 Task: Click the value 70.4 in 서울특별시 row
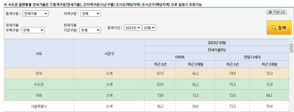270,106
